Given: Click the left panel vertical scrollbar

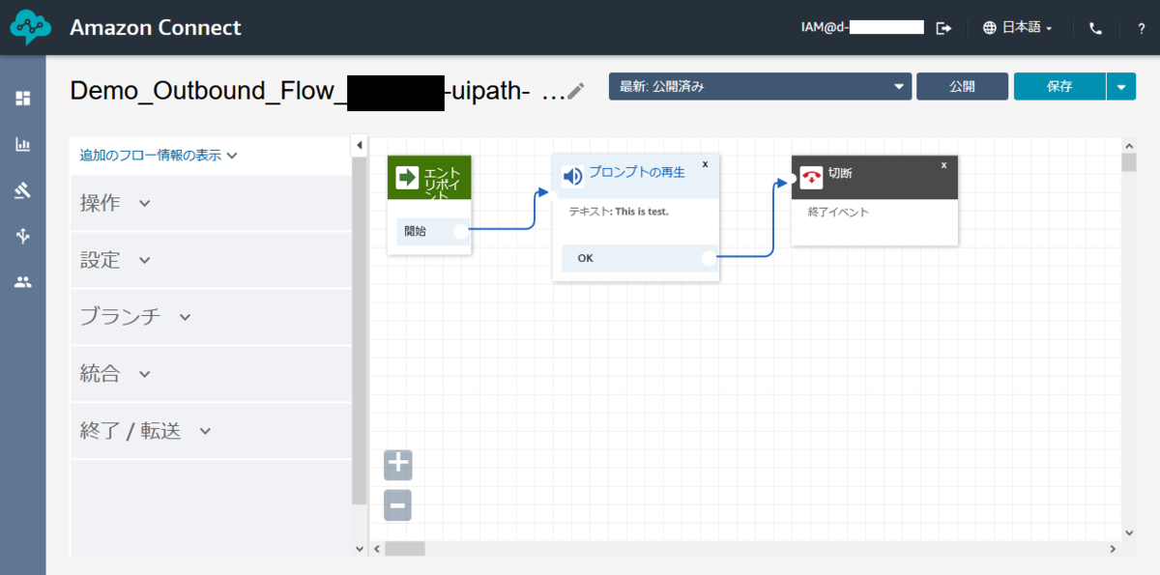Looking at the screenshot, I should coord(360,331).
